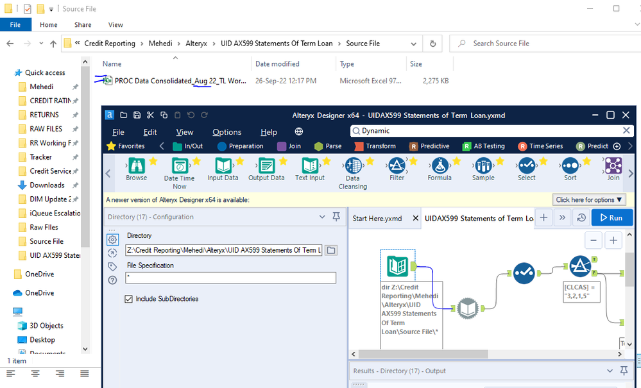Save workflow via title bar disk icon

(x=137, y=115)
